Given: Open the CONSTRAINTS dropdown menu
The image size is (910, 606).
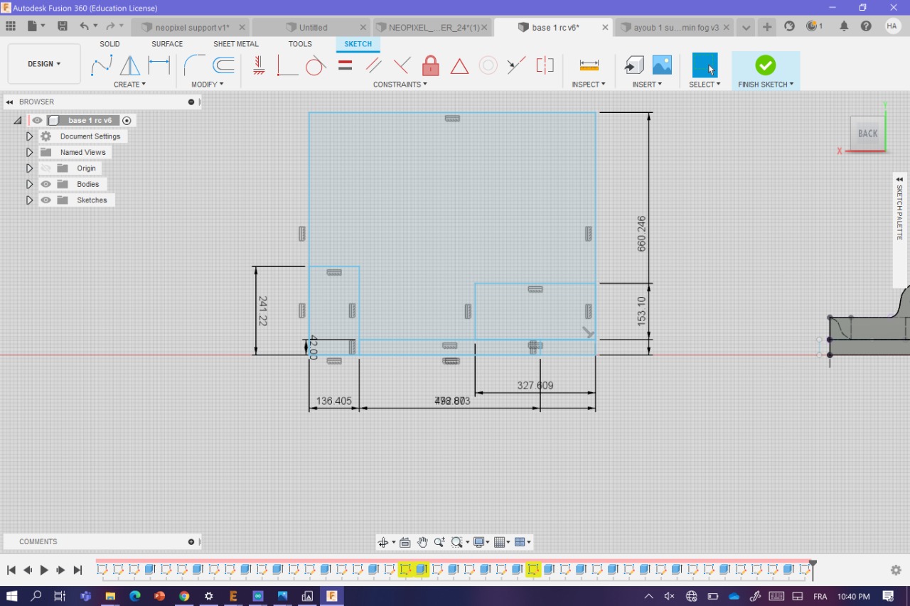Looking at the screenshot, I should point(400,85).
